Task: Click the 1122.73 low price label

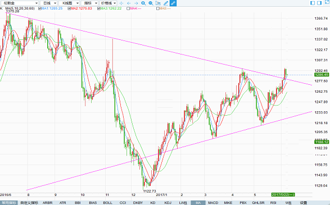Action: click(150, 191)
